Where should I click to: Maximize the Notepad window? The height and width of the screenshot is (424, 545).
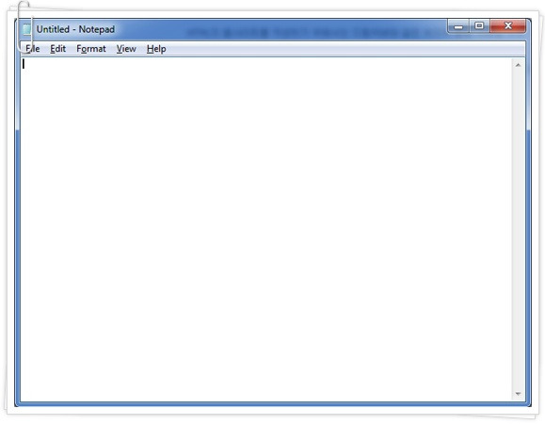coord(479,26)
